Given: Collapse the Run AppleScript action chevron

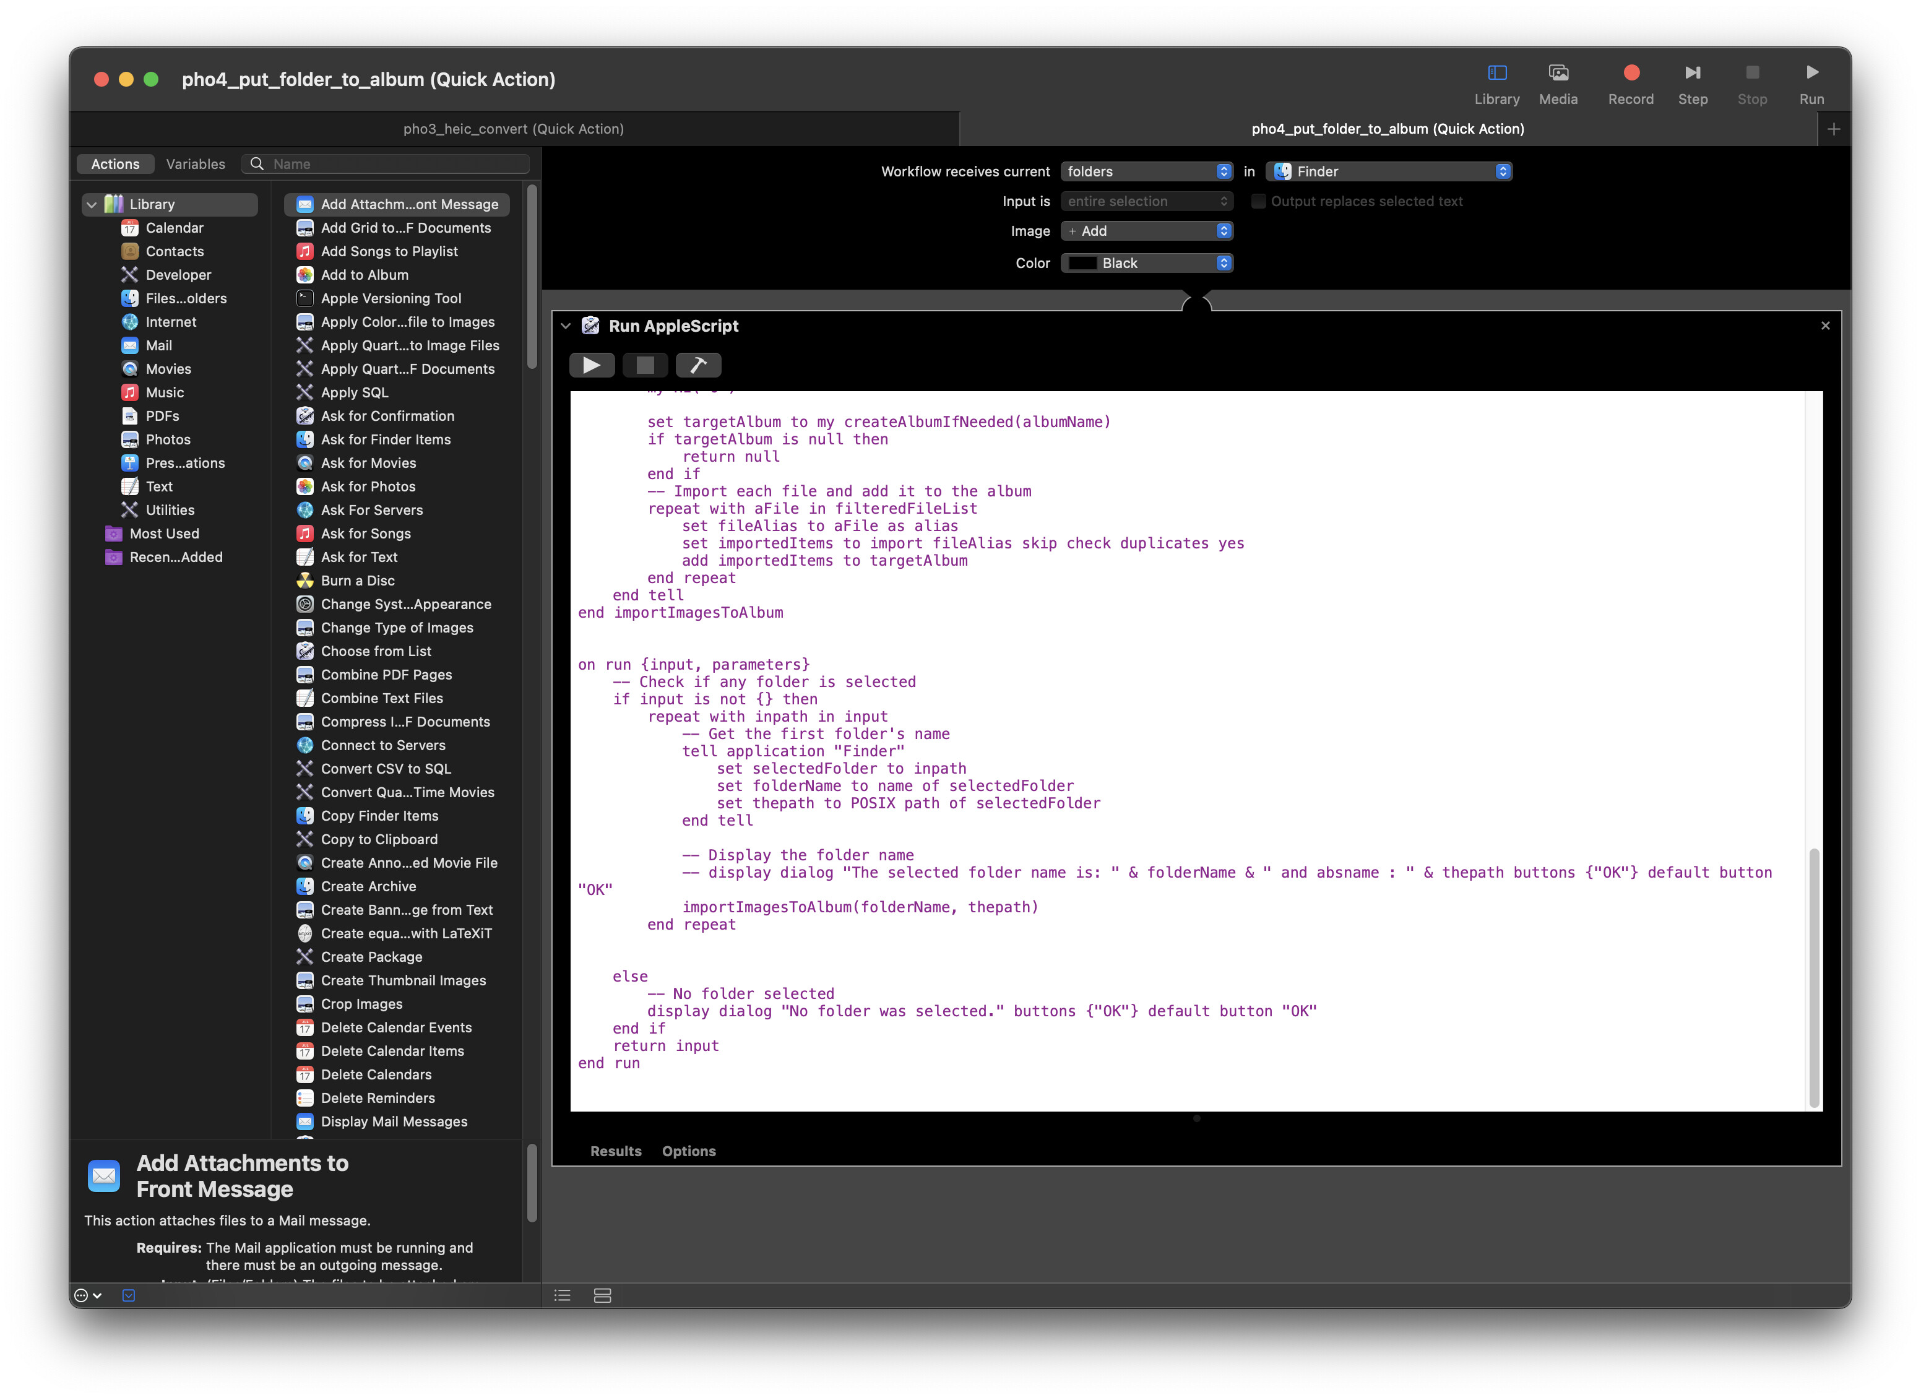Looking at the screenshot, I should coord(565,326).
